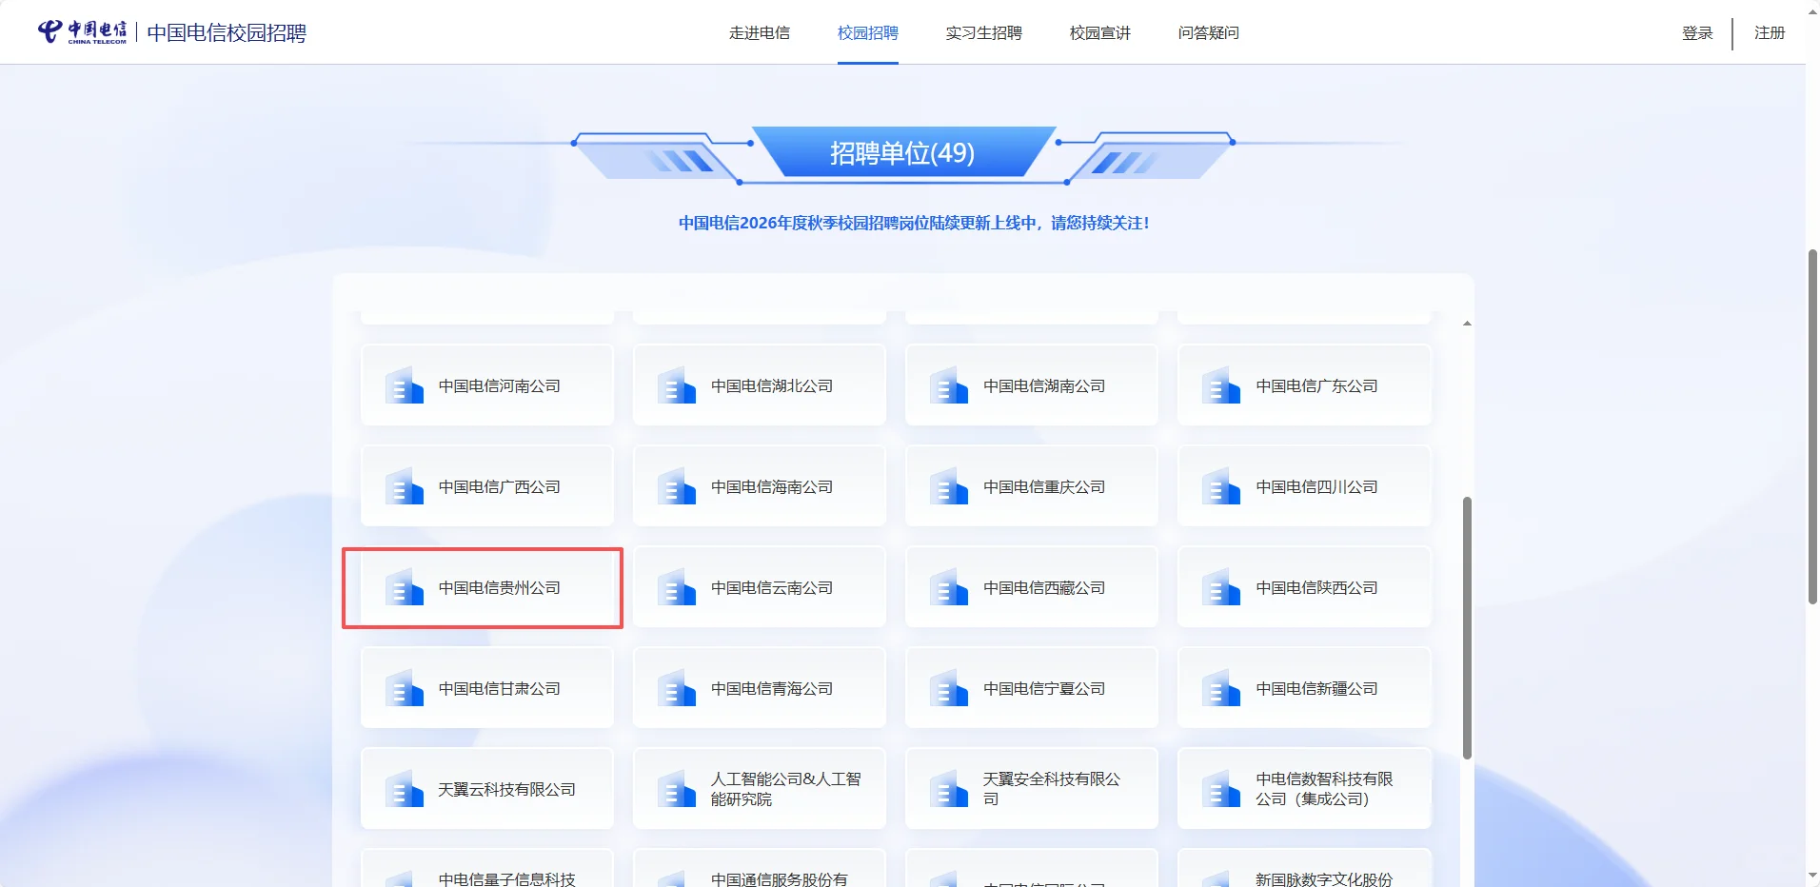This screenshot has width=1820, height=887.
Task: Click the 登录 login link
Action: [x=1697, y=33]
